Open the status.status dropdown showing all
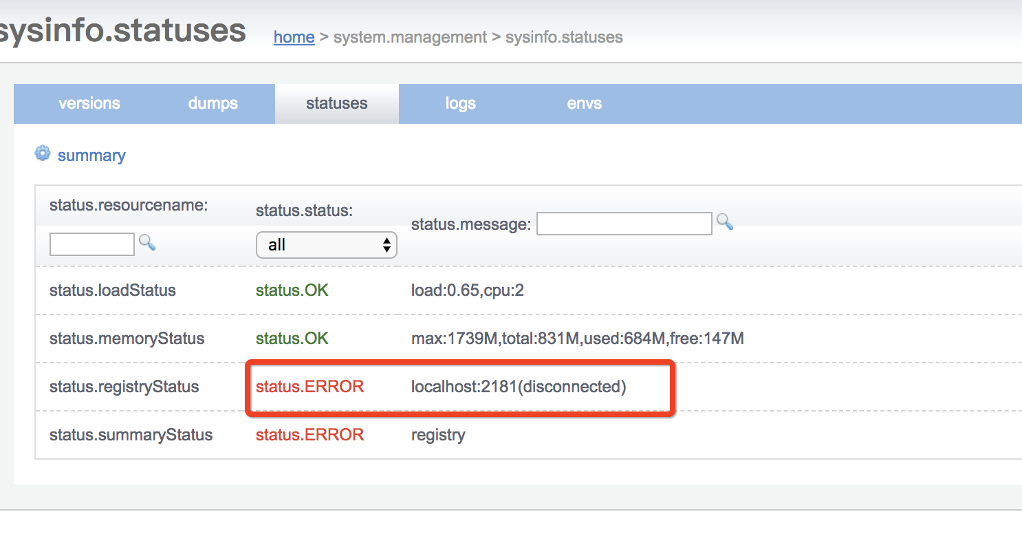Viewport: 1022px width, 545px height. click(326, 244)
